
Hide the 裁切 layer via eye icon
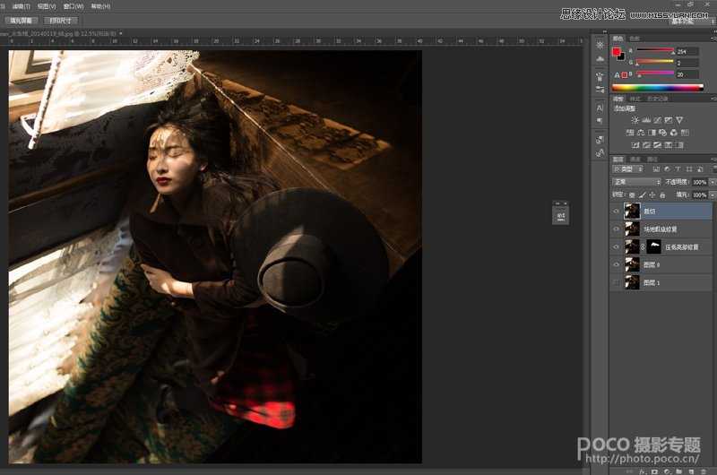click(x=616, y=212)
